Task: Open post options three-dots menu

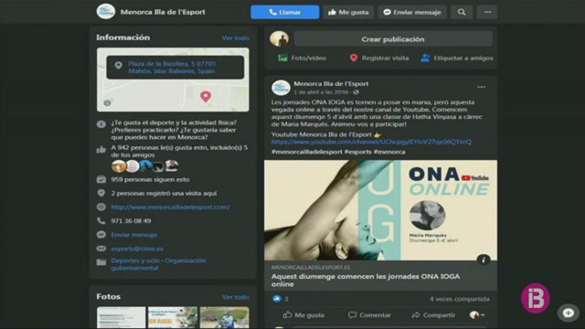Action: 481,88
